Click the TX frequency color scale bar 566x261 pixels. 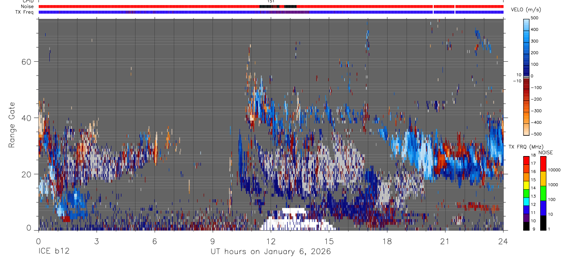tap(526, 192)
